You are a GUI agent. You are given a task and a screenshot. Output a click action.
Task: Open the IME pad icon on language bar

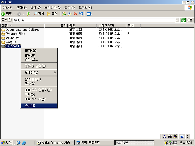point(175,137)
